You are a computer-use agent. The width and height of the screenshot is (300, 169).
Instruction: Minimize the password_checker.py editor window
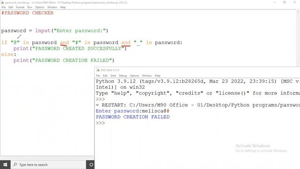[275, 2]
